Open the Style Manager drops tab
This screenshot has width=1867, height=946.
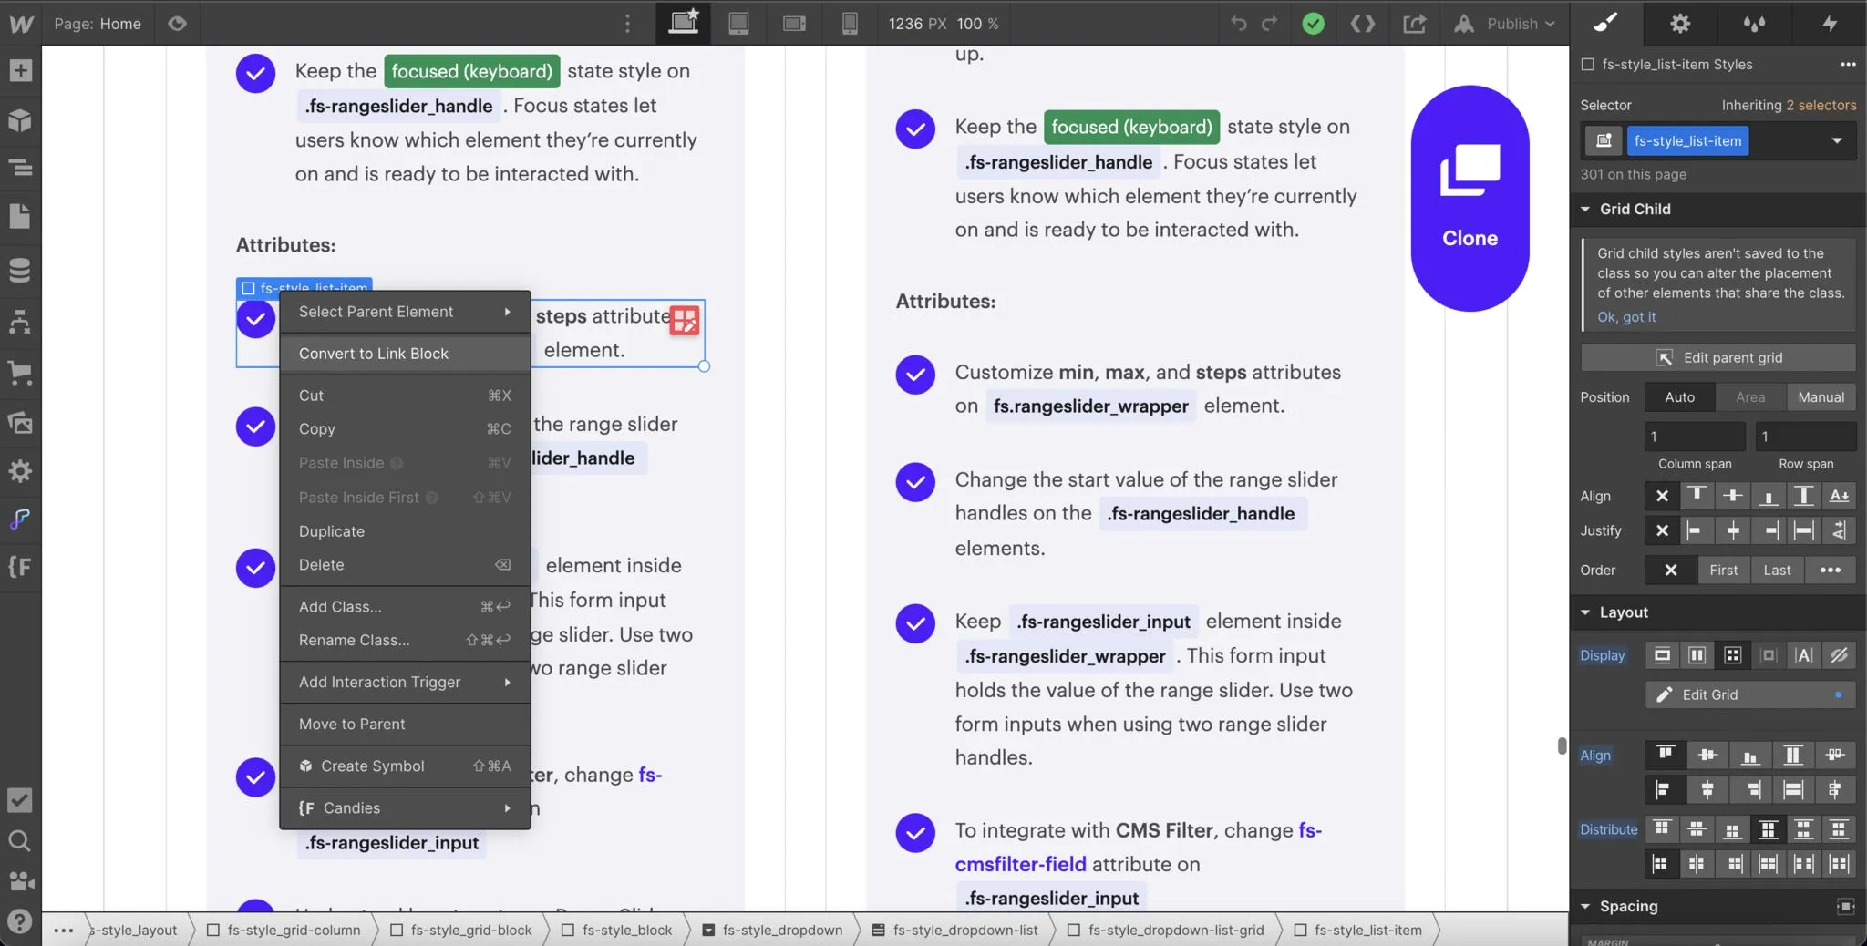[1754, 24]
